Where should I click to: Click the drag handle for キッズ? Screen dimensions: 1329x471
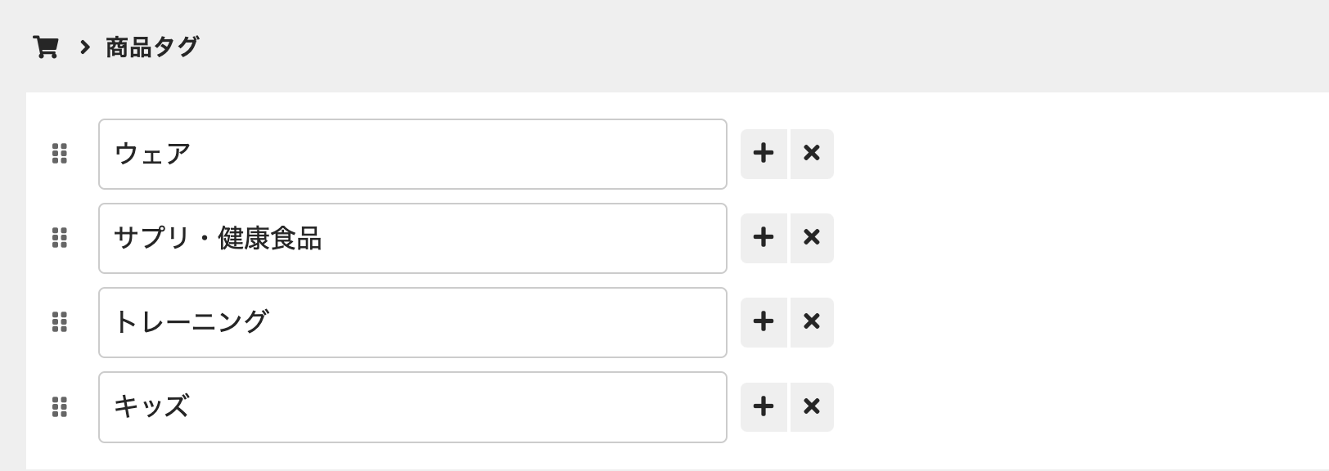(59, 407)
